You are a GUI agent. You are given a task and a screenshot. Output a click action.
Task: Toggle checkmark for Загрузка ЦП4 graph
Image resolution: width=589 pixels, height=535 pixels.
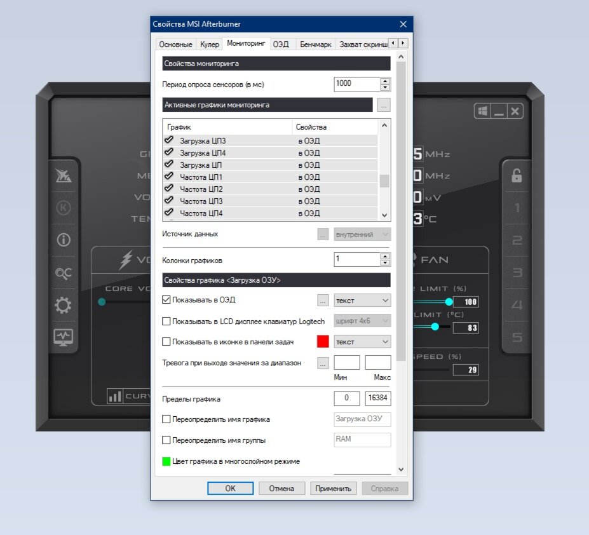169,152
